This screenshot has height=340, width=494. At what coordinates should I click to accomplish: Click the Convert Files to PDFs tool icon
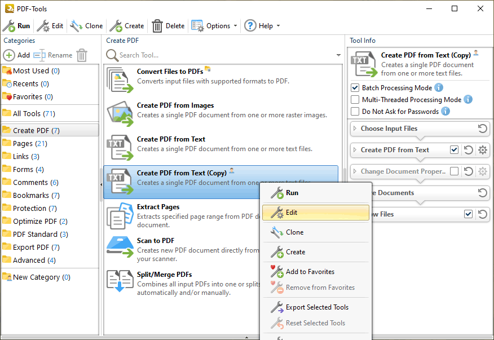point(120,80)
